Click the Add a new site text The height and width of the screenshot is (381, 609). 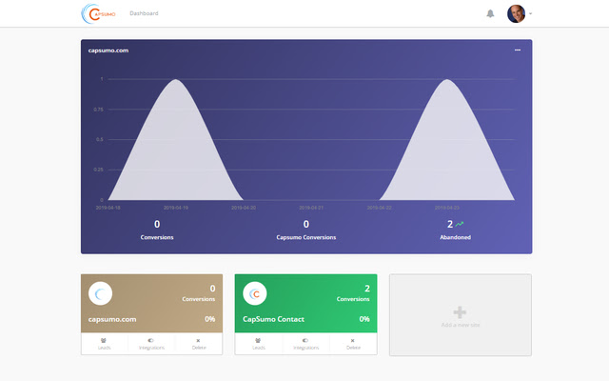click(461, 325)
